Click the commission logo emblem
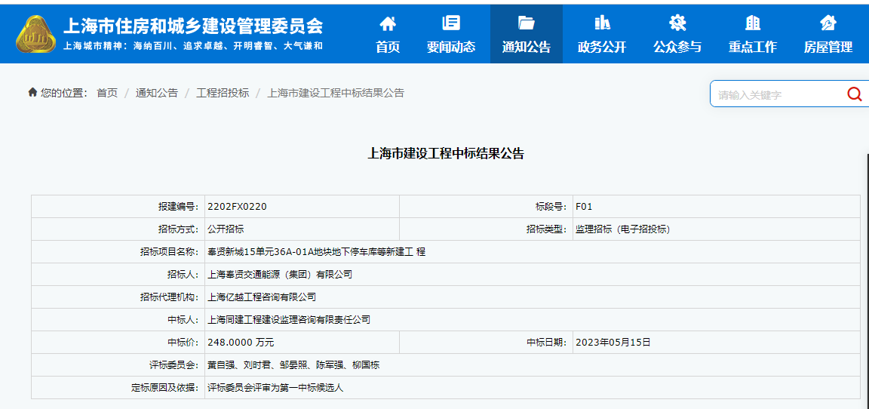The width and height of the screenshot is (869, 409). tap(35, 35)
